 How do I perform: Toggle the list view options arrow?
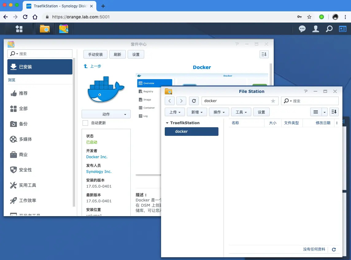[x=324, y=112]
